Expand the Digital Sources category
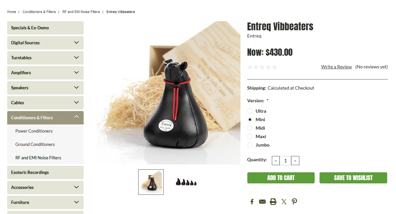The width and height of the screenshot is (396, 214). [76, 43]
